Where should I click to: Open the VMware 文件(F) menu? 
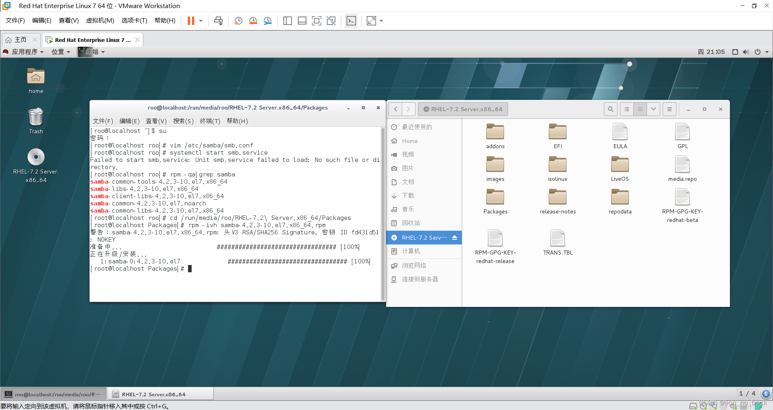point(15,21)
